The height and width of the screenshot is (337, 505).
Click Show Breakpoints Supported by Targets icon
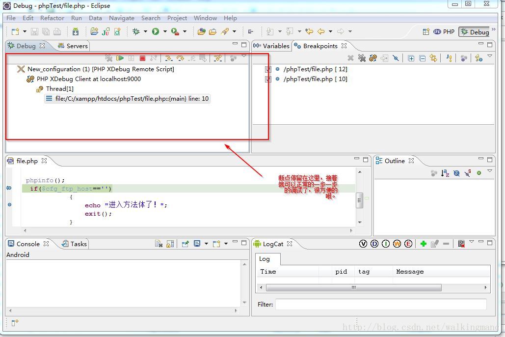pyautogui.click(x=372, y=58)
